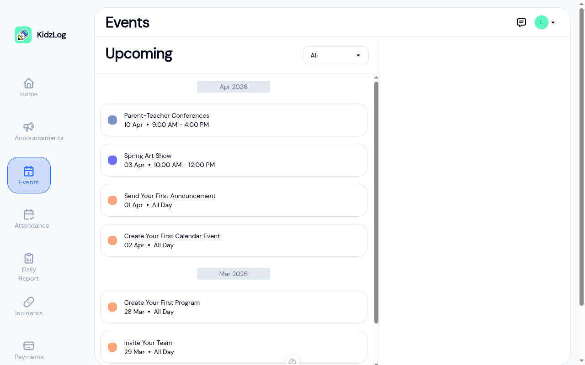The image size is (585, 365).
Task: Go to Daily Report label
Action: pyautogui.click(x=29, y=274)
